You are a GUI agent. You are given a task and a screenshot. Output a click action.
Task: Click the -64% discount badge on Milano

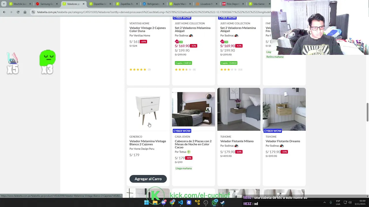(x=239, y=152)
